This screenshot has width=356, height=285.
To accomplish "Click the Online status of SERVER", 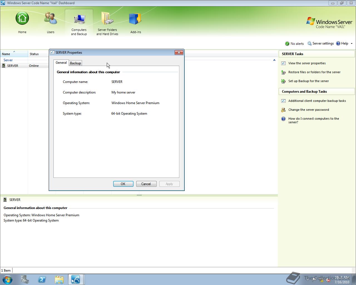I will pyautogui.click(x=34, y=66).
